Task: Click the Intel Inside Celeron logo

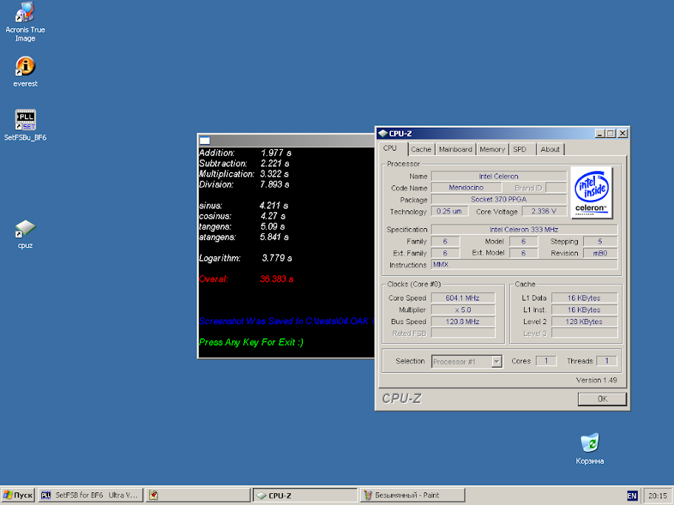Action: (591, 193)
